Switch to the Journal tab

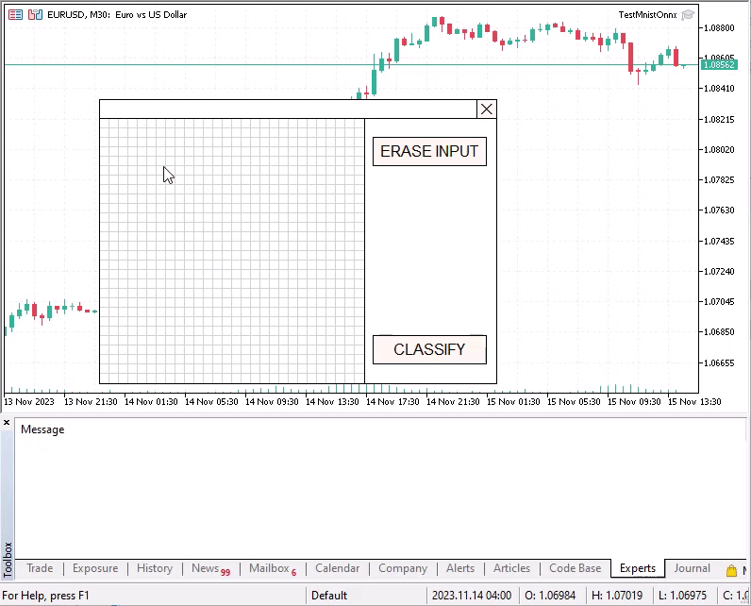pyautogui.click(x=692, y=568)
